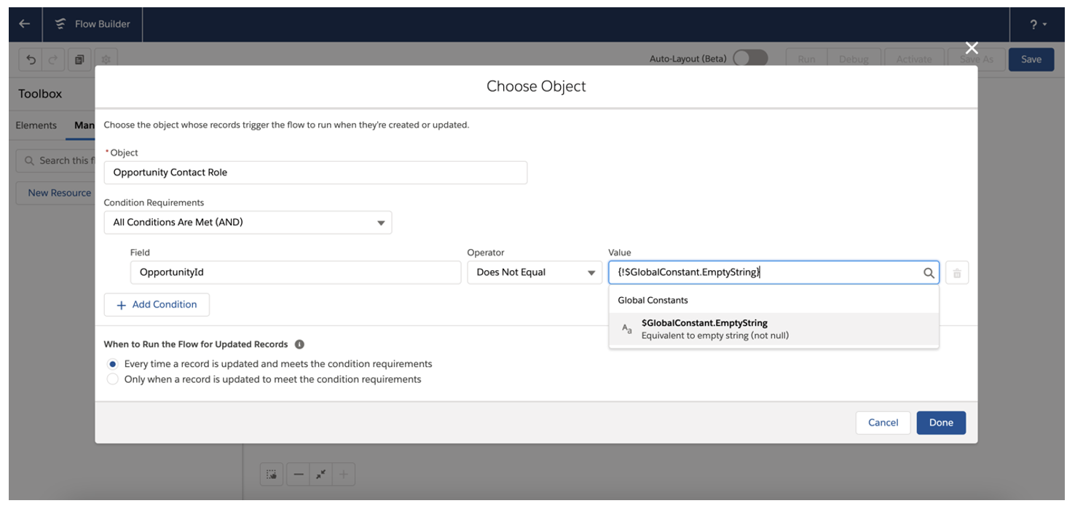1075x514 pixels.
Task: Click the Save button
Action: 1031,60
